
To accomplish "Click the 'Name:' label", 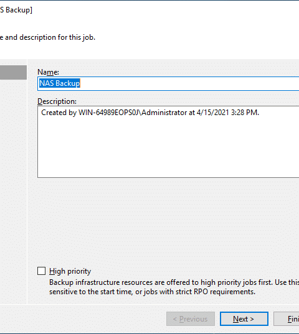I will pyautogui.click(x=48, y=72).
